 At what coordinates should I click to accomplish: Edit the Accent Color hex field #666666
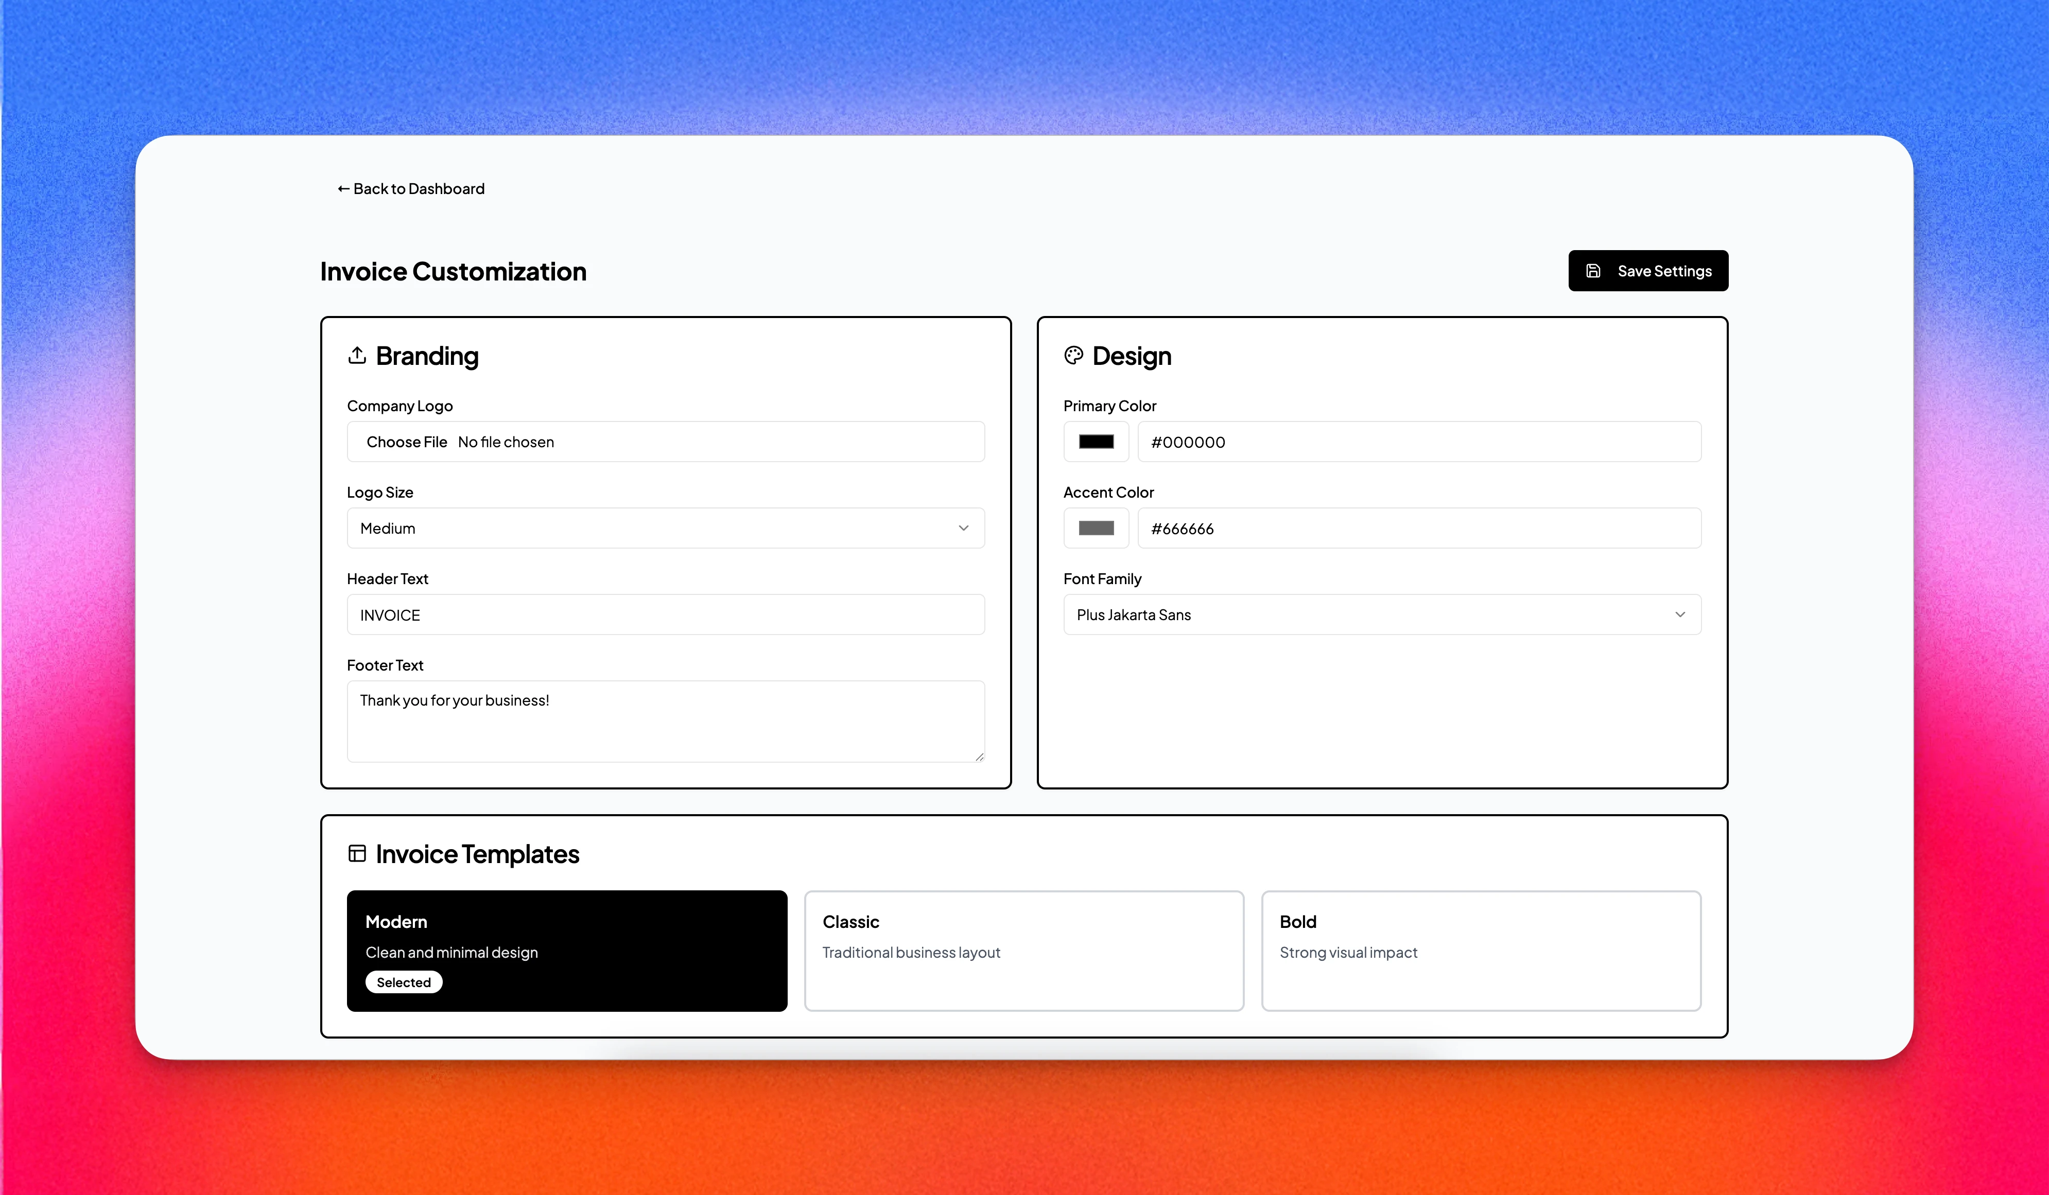tap(1419, 529)
